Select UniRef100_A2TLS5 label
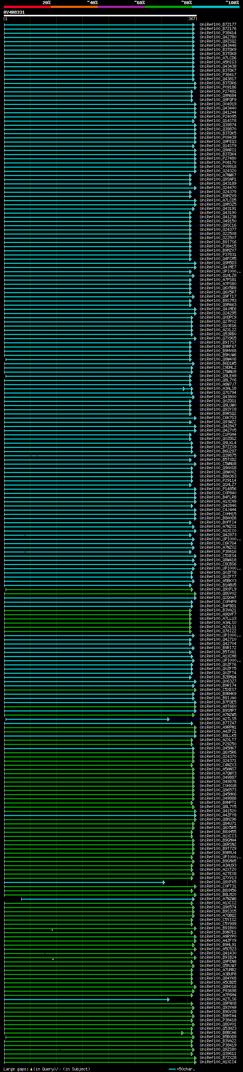The width and height of the screenshot is (243, 1072). point(218,719)
